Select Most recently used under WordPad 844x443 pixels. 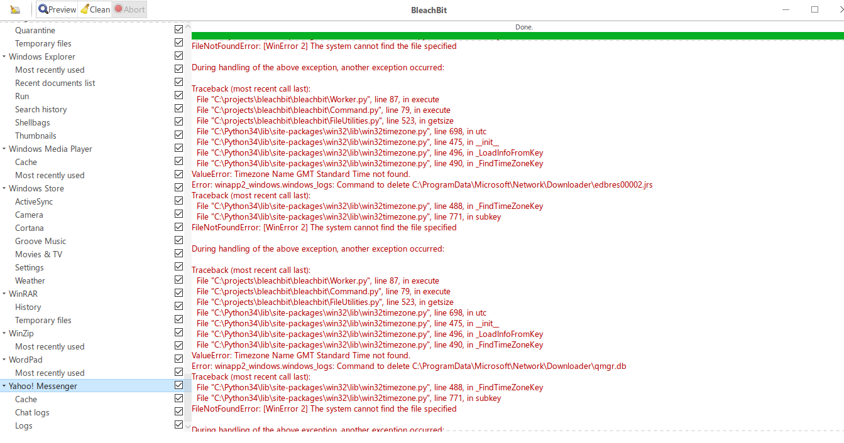(x=50, y=373)
